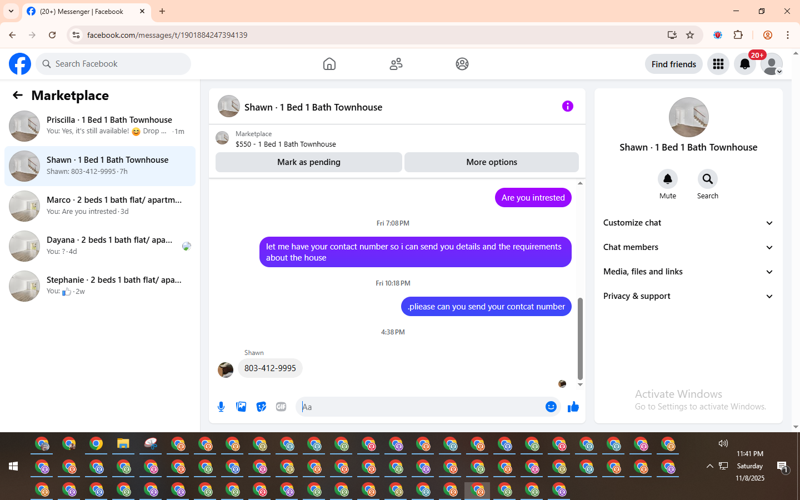800x500 pixels.
Task: Open the taskbar volume control
Action: pos(723,443)
